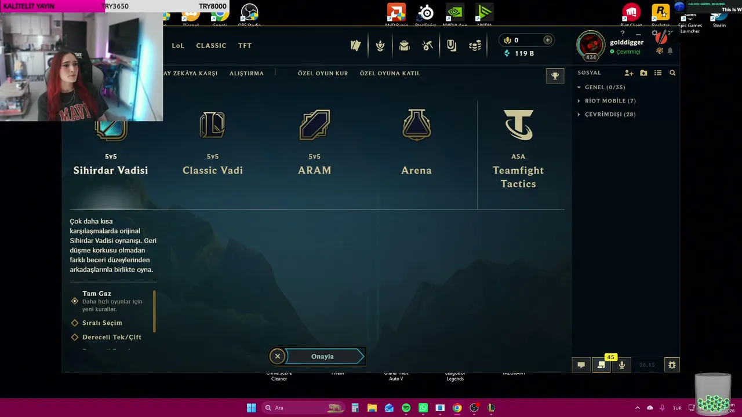Click the TUR keyboard language indicator

(677, 408)
